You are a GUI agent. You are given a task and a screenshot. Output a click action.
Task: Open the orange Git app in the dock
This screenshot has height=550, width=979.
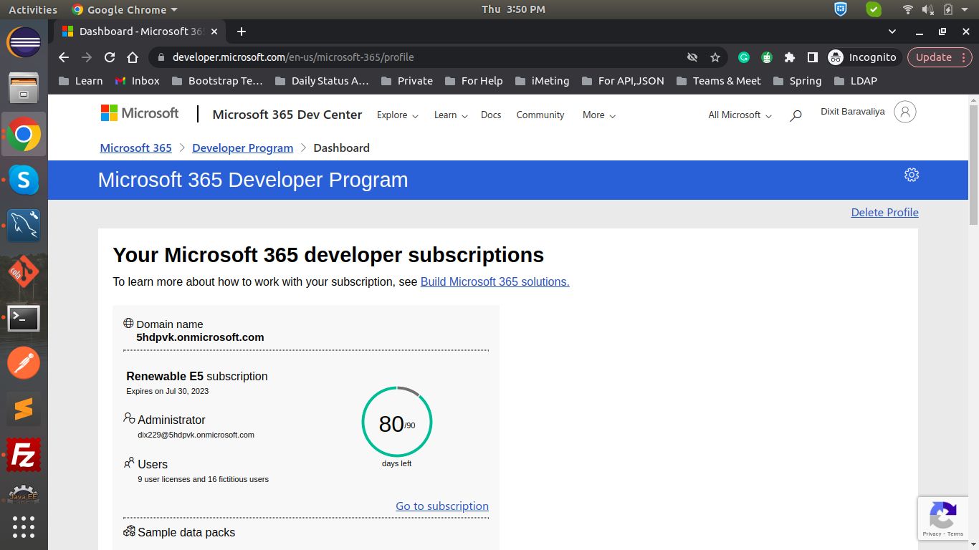[x=24, y=271]
